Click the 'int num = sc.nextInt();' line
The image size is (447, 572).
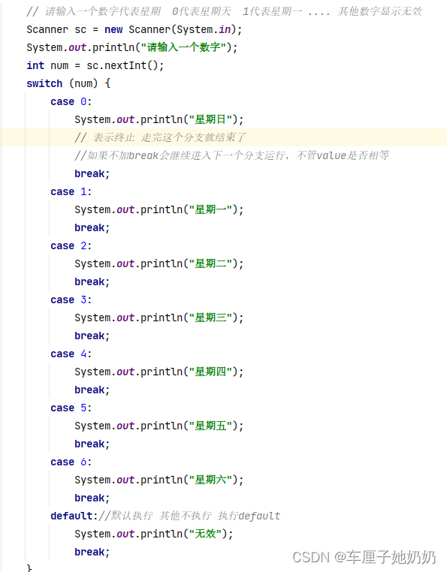point(95,65)
